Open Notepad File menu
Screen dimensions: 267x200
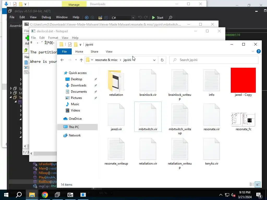click(x=33, y=38)
